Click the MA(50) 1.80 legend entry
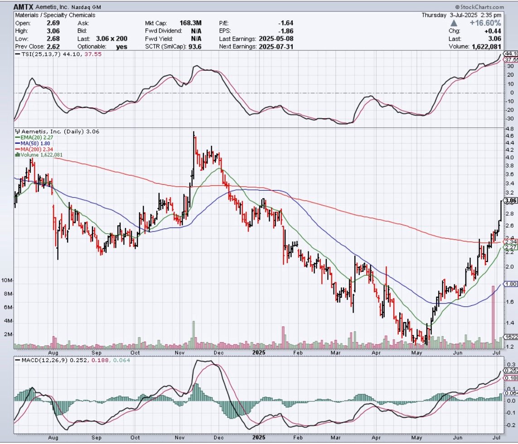The image size is (518, 444). pos(33,143)
